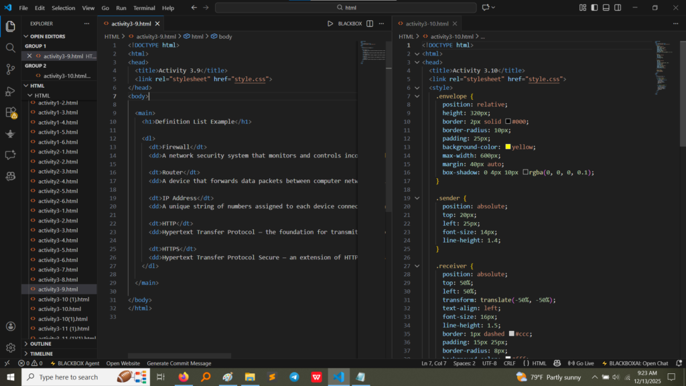Click the Run Code play icon
The image size is (686, 386).
click(x=330, y=23)
